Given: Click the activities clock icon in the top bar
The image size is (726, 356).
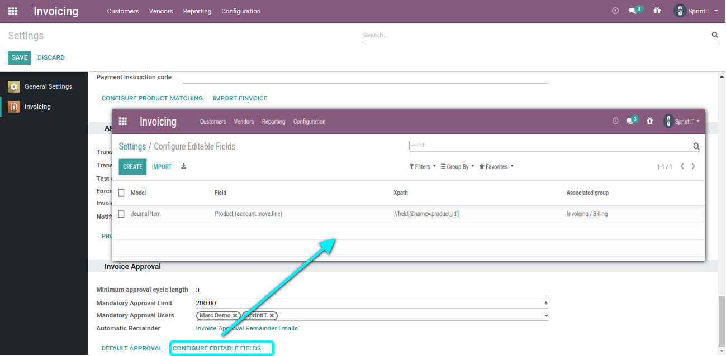Looking at the screenshot, I should [615, 10].
